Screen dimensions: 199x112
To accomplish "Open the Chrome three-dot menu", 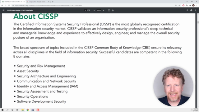I will 197,5.
